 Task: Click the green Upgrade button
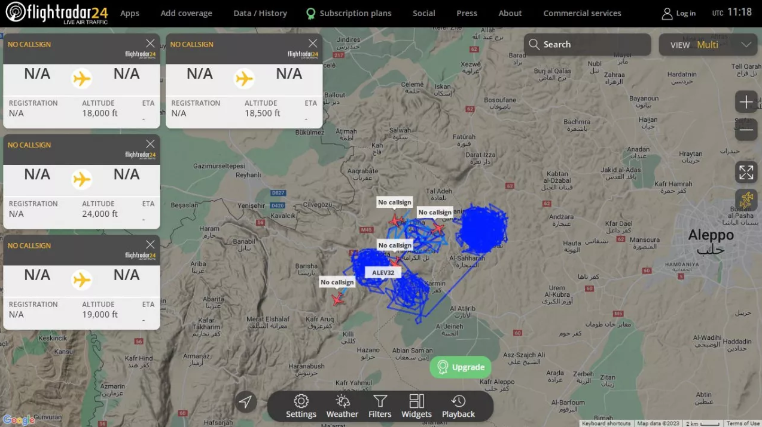pos(461,367)
